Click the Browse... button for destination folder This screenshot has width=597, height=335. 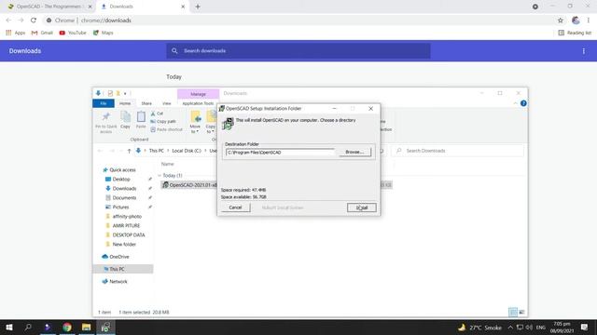pyautogui.click(x=354, y=152)
